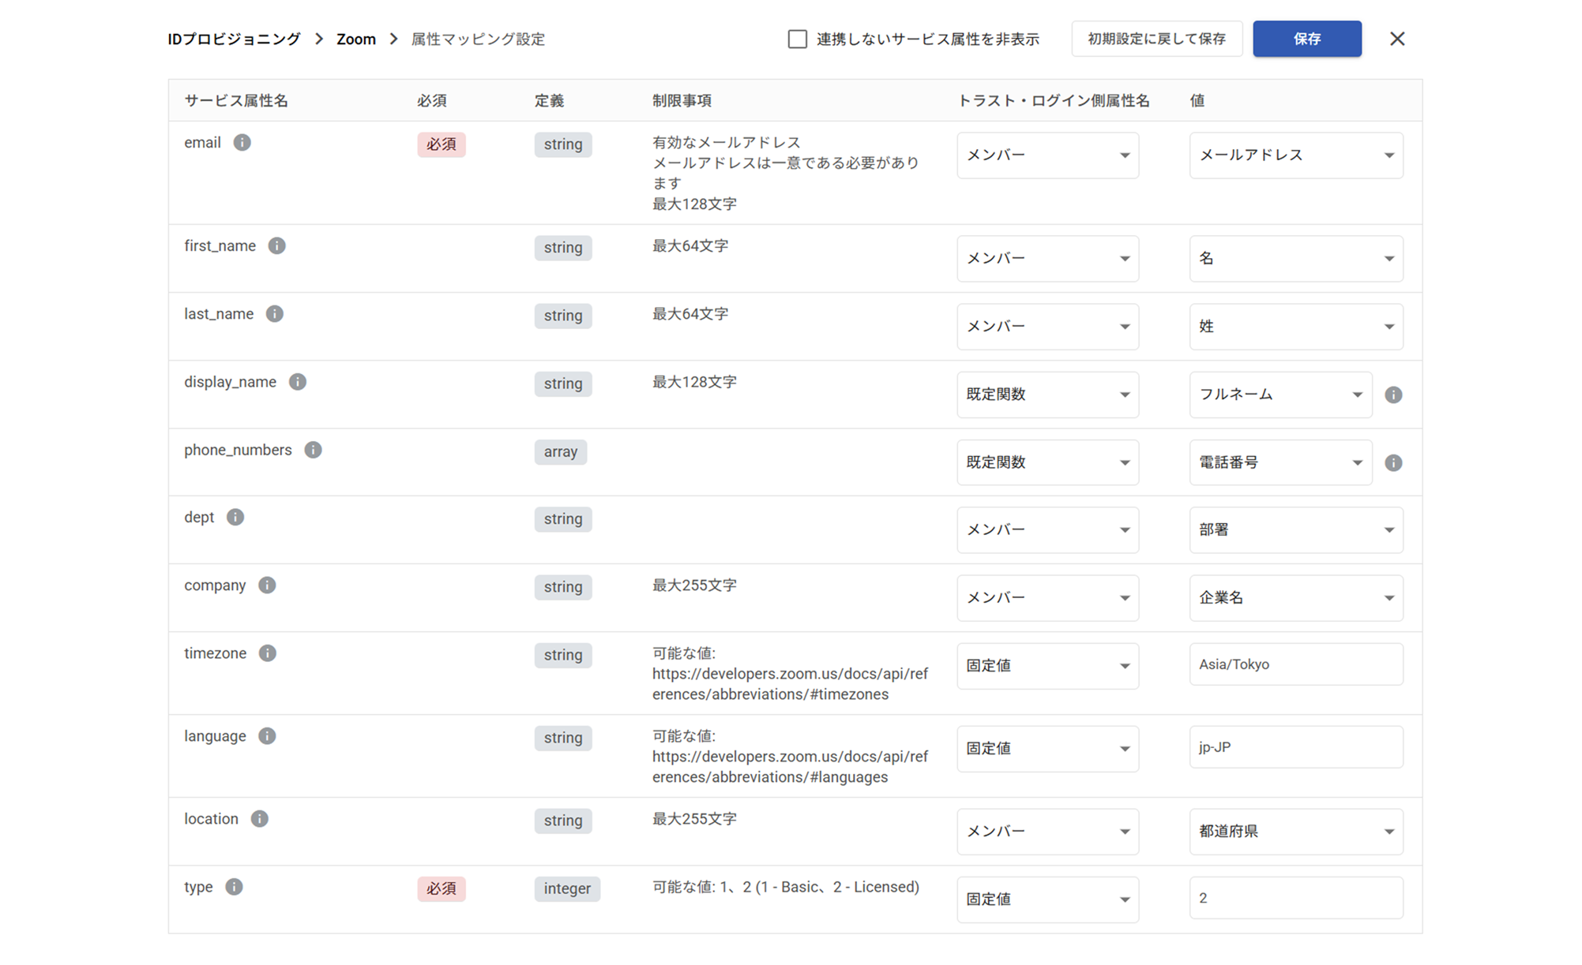Click info icon next to type attribute
This screenshot has height=965, width=1582.
234,887
